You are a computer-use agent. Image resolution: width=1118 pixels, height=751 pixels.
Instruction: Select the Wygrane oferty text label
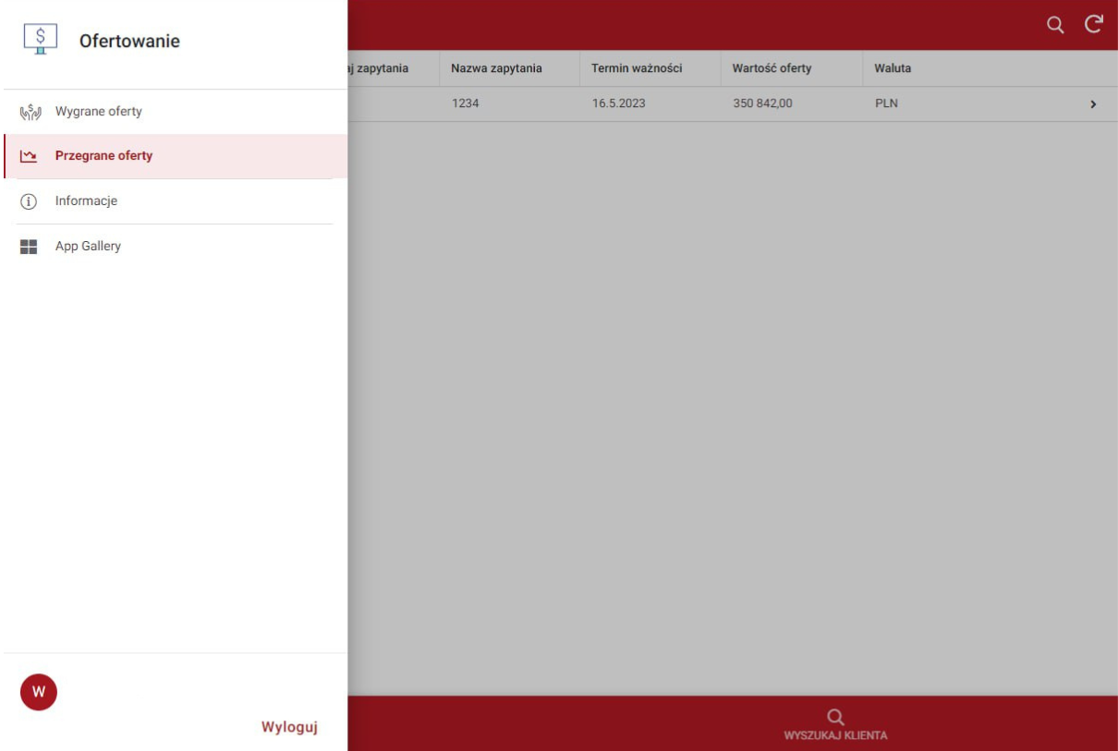99,112
